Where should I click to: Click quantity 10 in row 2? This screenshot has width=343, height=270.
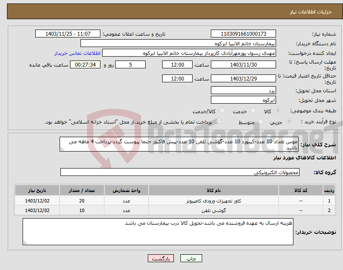82,210
